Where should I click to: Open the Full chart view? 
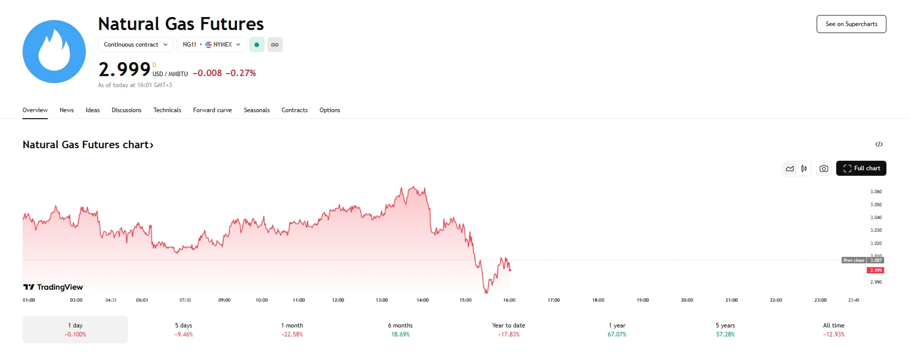click(x=861, y=168)
